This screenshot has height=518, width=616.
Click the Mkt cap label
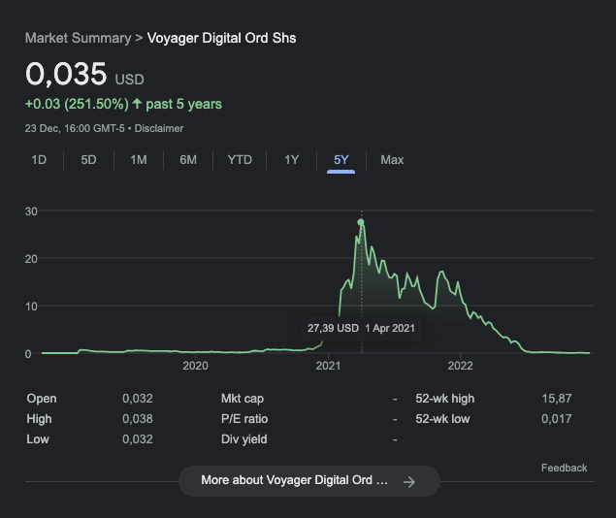[243, 399]
